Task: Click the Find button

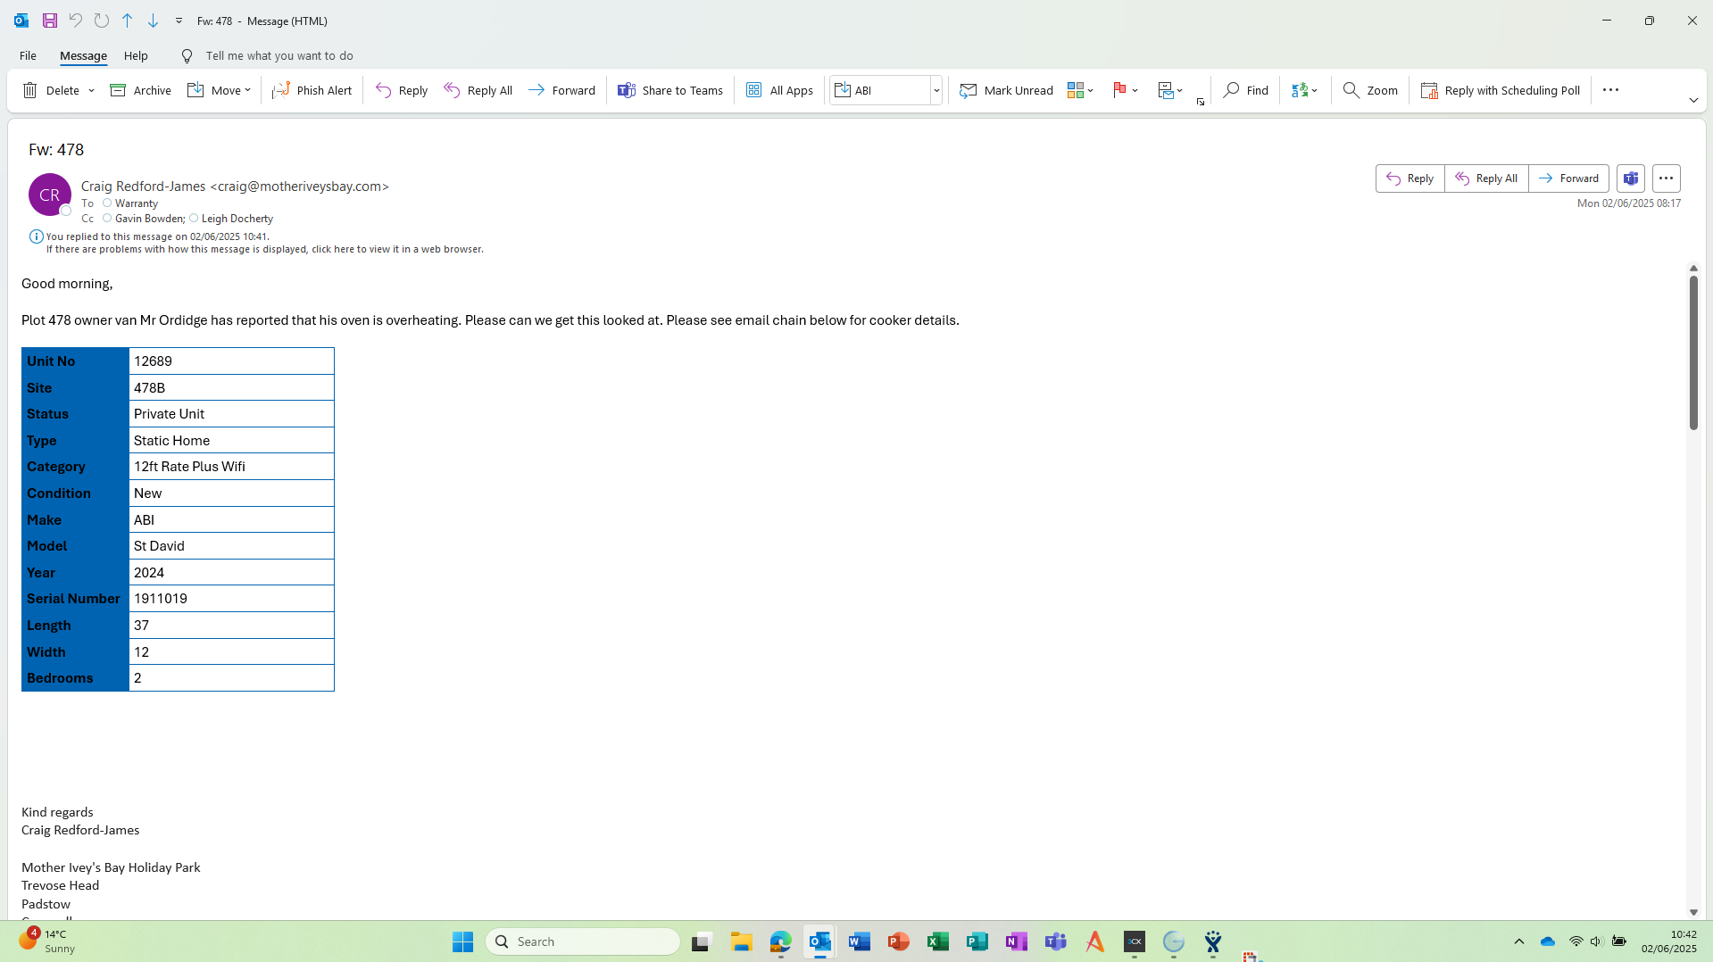Action: pyautogui.click(x=1246, y=90)
